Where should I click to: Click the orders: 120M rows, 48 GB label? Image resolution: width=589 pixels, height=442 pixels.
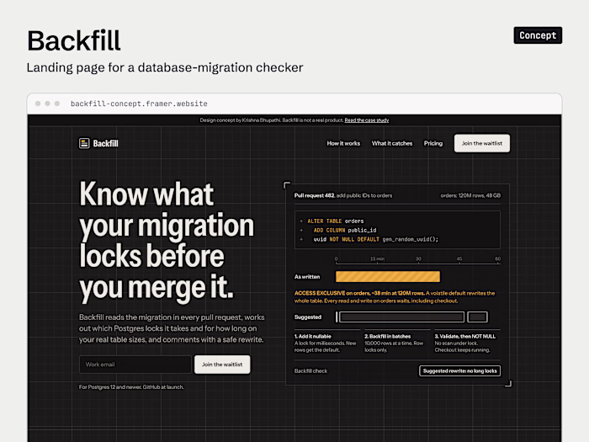coord(470,195)
